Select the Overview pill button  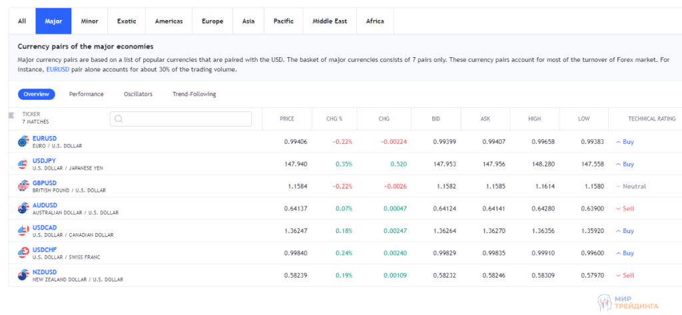click(36, 94)
